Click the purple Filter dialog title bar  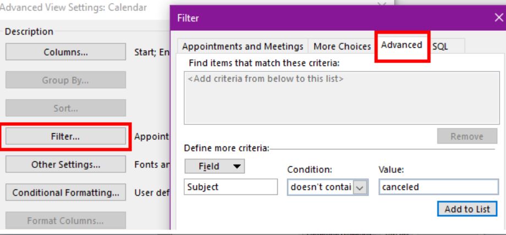point(330,18)
